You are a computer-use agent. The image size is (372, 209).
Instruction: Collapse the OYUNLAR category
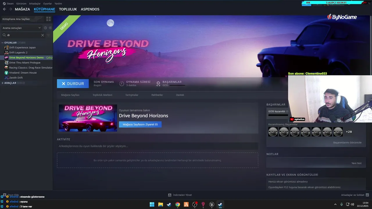(x=3, y=43)
